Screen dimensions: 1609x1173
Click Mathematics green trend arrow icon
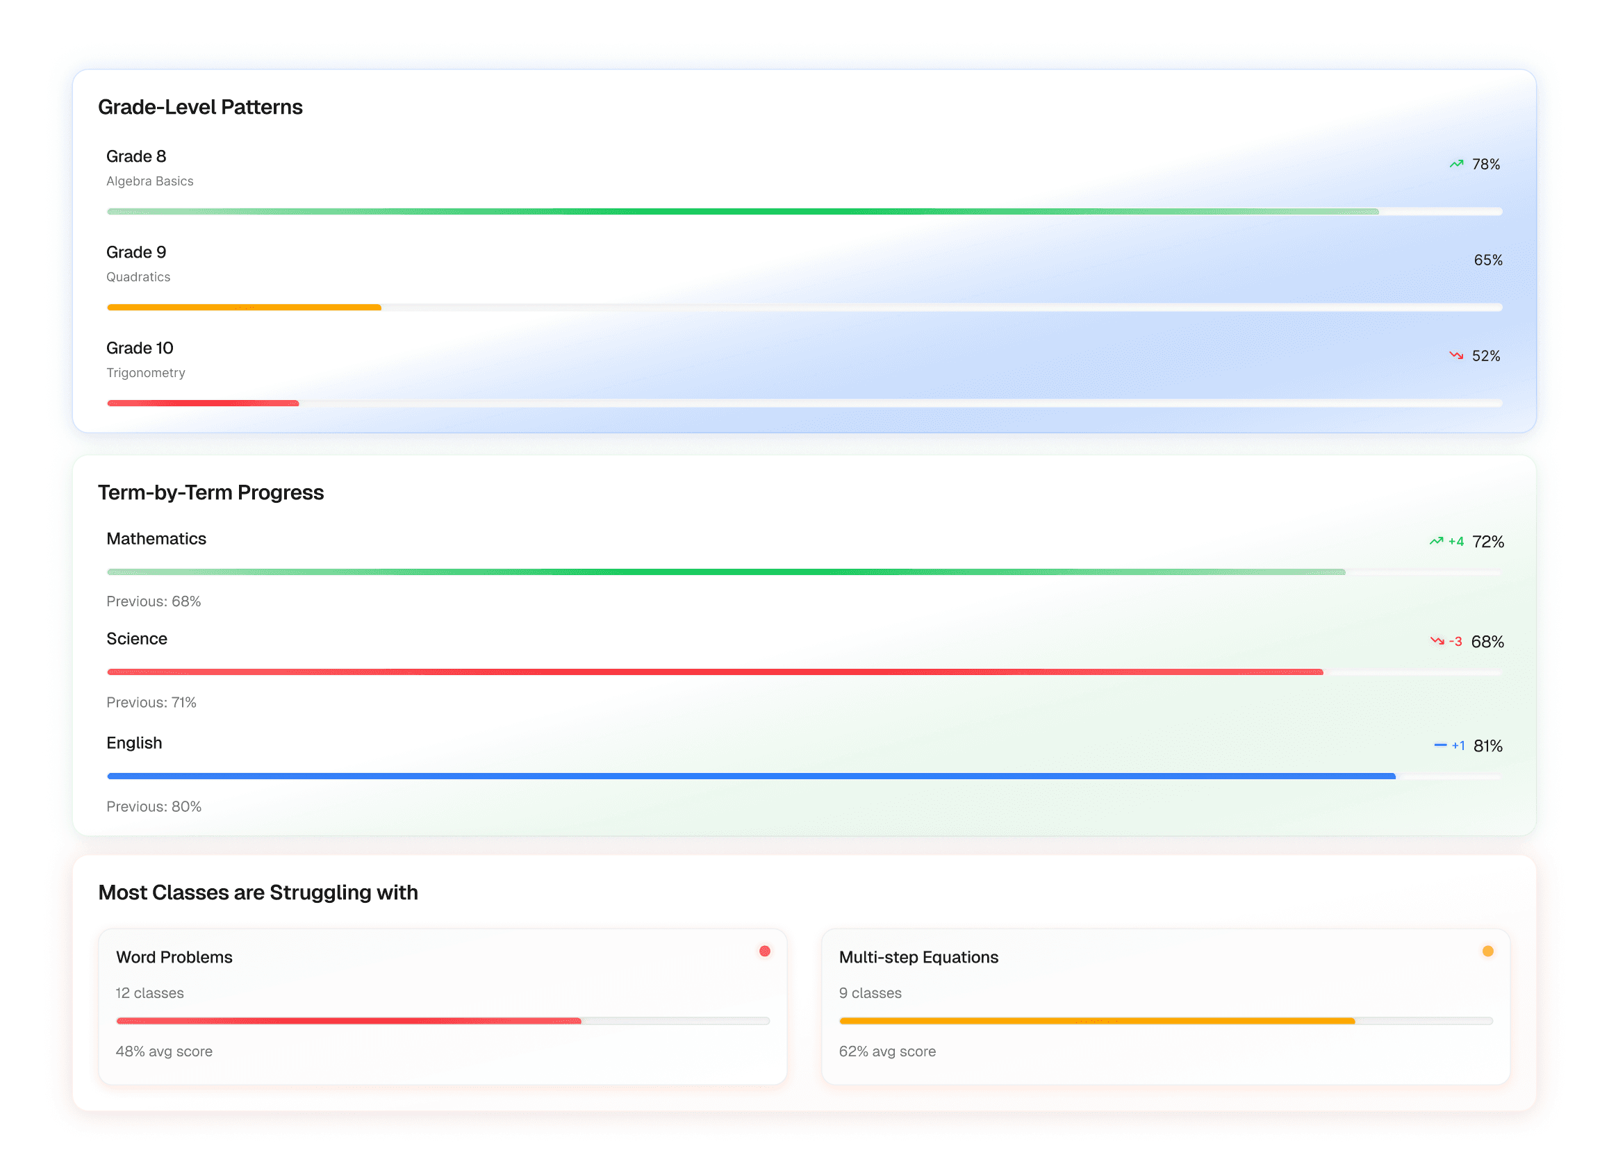1436,541
